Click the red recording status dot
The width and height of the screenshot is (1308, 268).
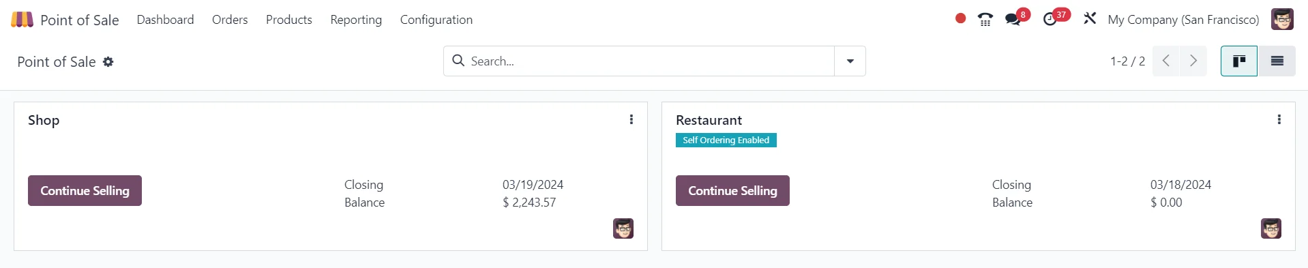click(x=960, y=18)
